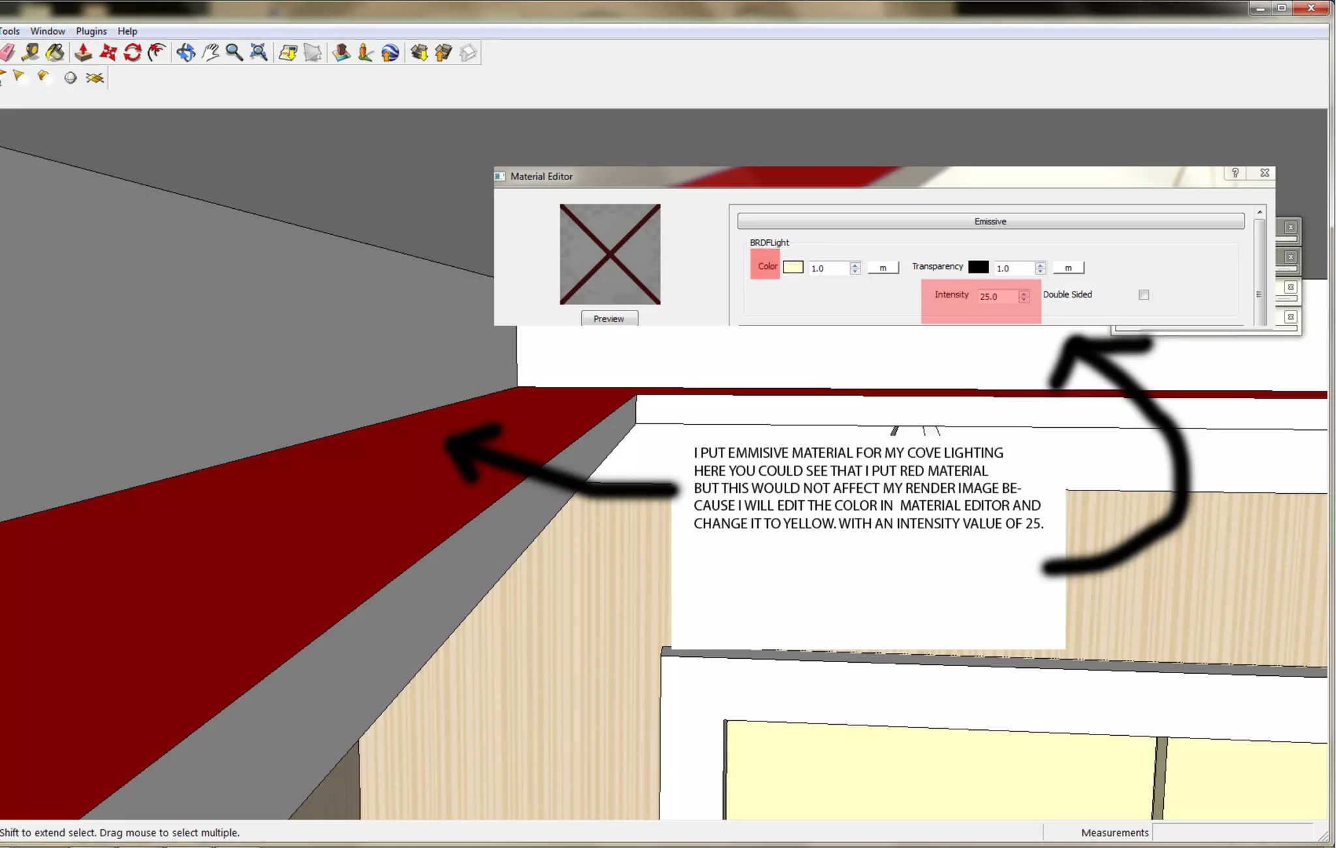The width and height of the screenshot is (1336, 848).
Task: Select the Tape Measure tool
Action: (x=29, y=53)
